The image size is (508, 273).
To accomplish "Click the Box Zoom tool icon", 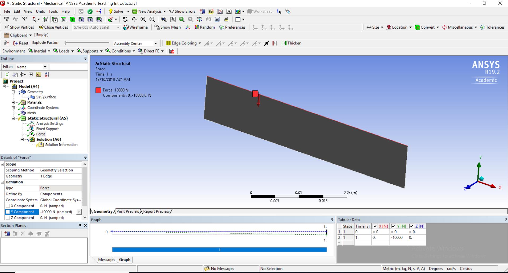I will [x=152, y=19].
